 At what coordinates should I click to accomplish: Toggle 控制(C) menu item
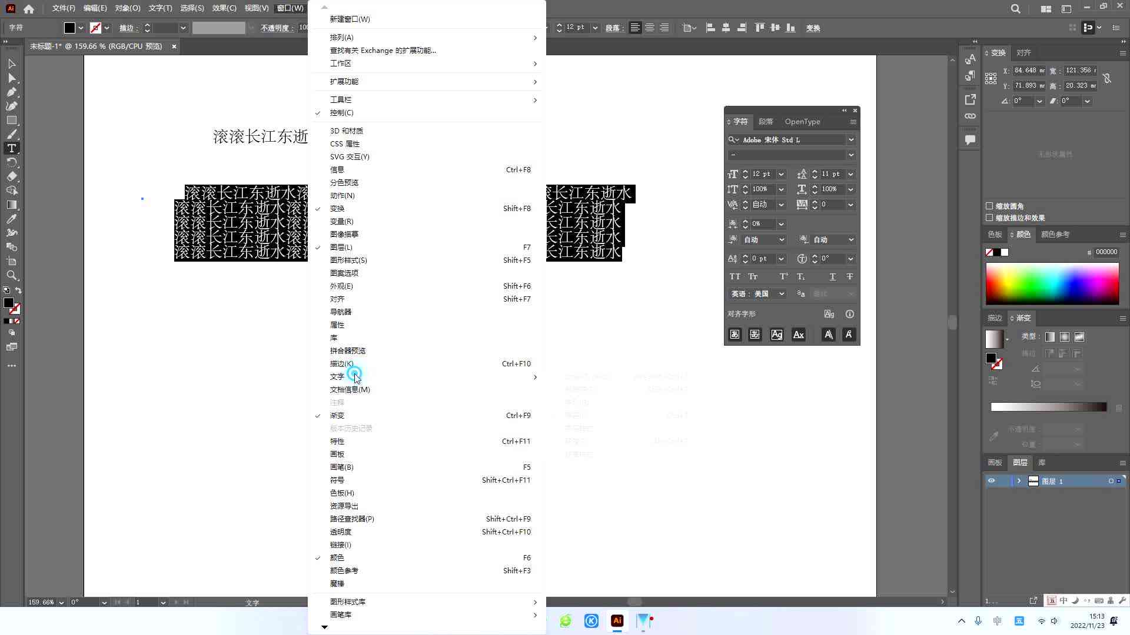[427, 113]
